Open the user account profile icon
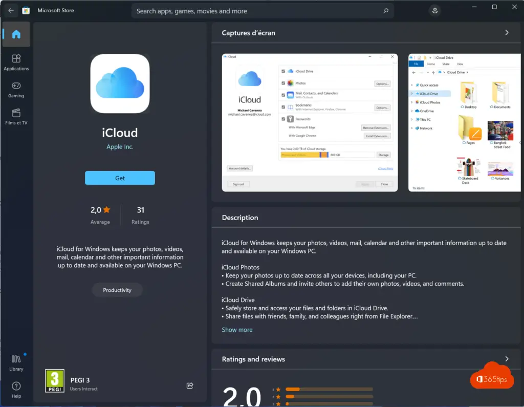 coord(435,11)
